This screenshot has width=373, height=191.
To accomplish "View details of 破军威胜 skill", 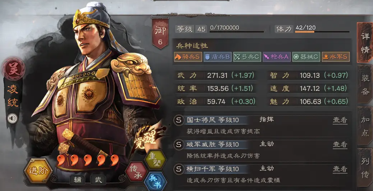I will (340, 144).
